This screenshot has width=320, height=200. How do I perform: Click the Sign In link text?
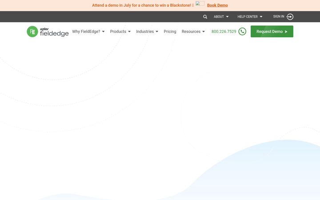click(279, 16)
